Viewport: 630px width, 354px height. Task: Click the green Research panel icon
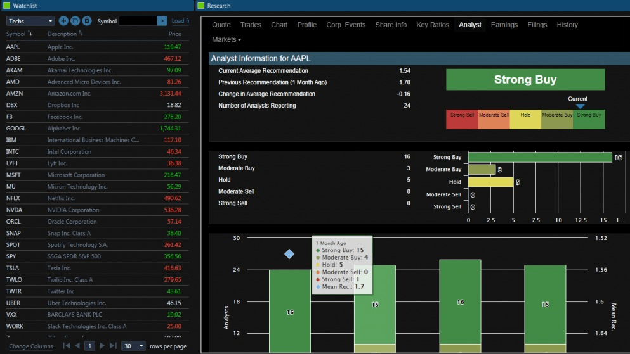coord(201,5)
